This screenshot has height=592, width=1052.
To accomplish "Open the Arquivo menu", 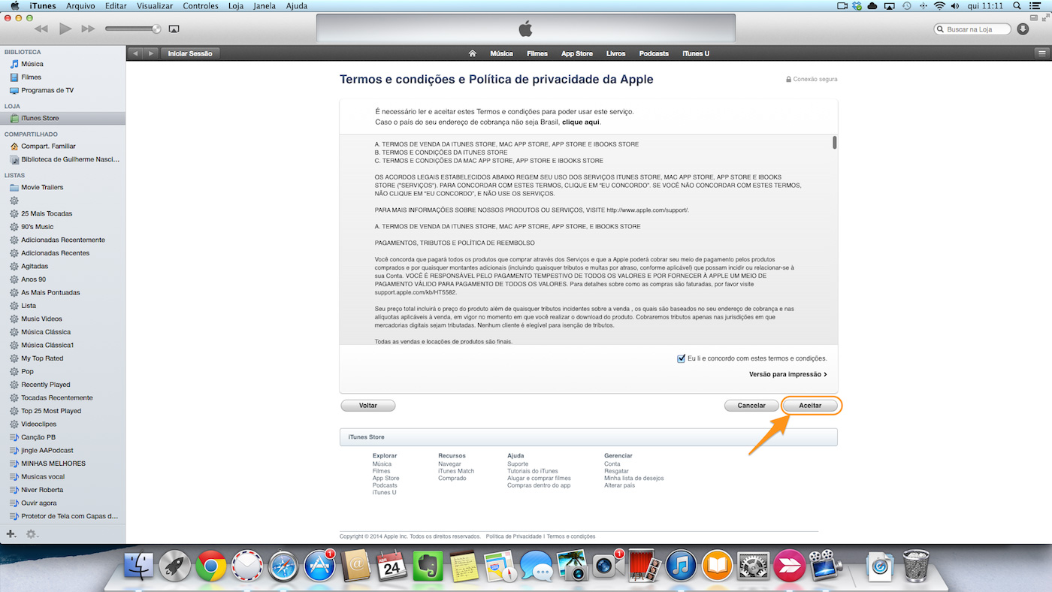I will [80, 5].
